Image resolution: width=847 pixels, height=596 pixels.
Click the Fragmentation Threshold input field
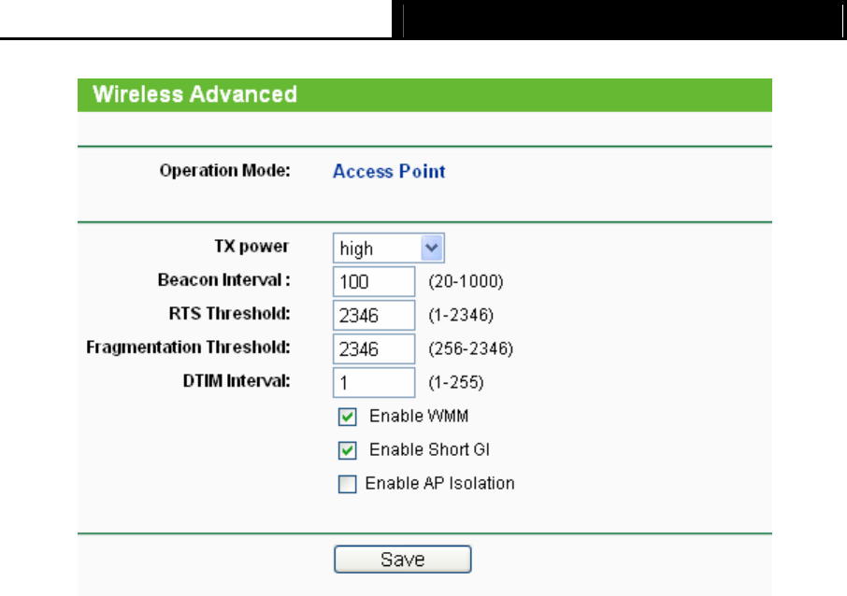[x=374, y=348]
